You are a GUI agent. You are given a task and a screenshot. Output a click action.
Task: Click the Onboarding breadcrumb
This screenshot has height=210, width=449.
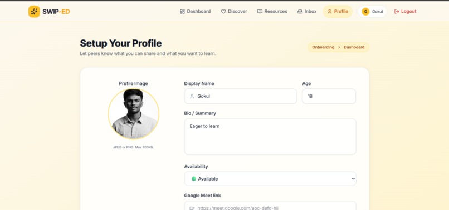323,47
